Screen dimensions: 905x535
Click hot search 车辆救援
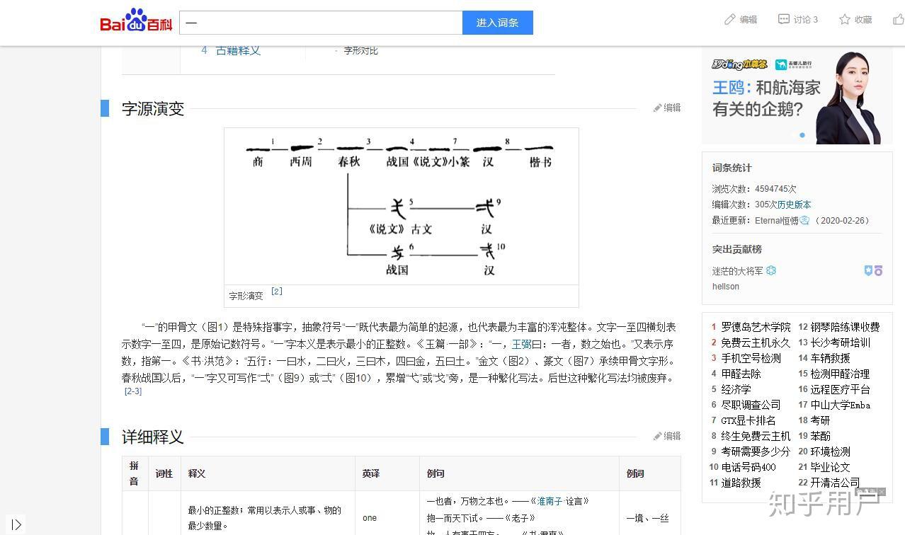pos(830,358)
